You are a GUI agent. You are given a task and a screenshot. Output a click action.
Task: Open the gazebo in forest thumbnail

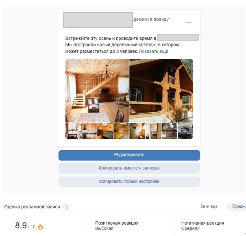point(169,131)
